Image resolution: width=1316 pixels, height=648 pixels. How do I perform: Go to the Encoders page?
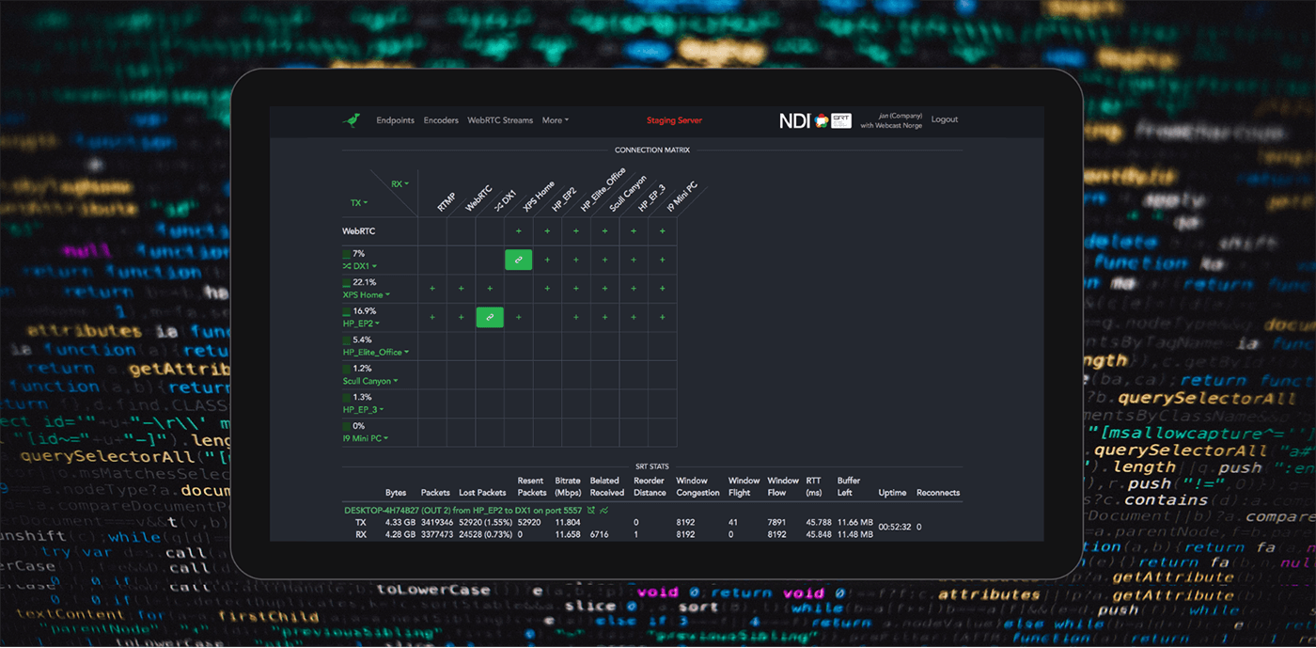click(x=441, y=120)
